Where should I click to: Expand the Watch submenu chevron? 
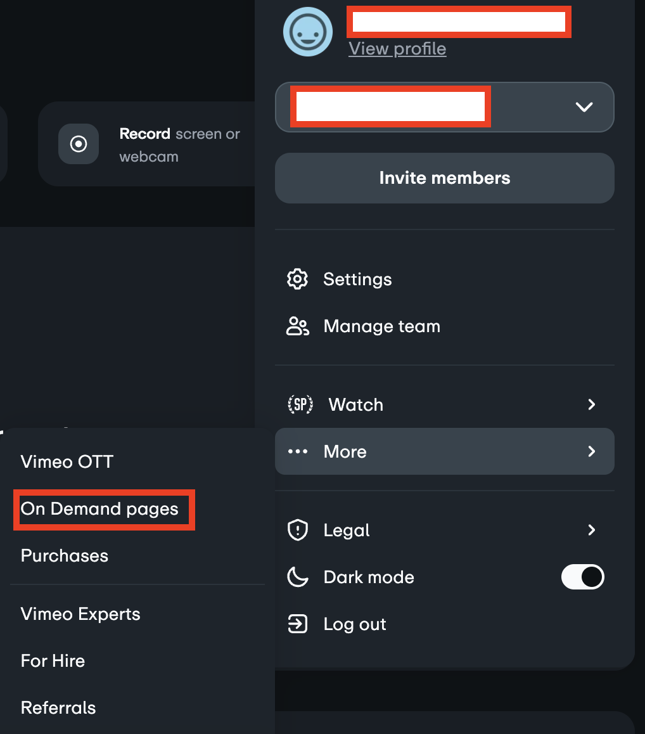pyautogui.click(x=591, y=404)
